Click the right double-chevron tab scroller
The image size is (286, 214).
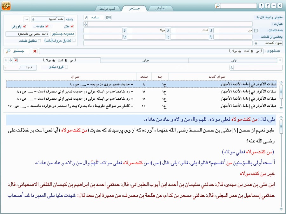click(x=280, y=60)
